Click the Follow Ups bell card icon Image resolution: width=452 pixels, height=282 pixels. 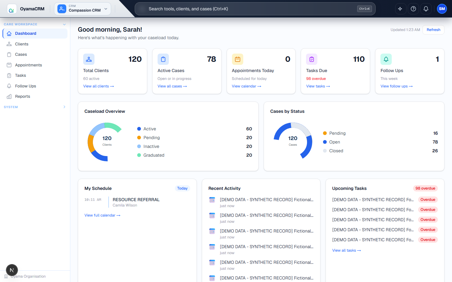pos(386,59)
